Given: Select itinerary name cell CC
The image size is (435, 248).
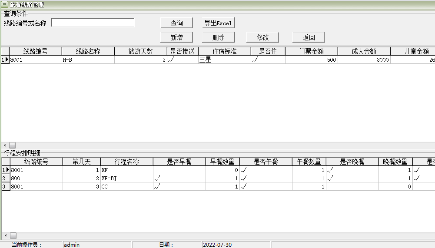Looking at the screenshot, I should [x=127, y=187].
